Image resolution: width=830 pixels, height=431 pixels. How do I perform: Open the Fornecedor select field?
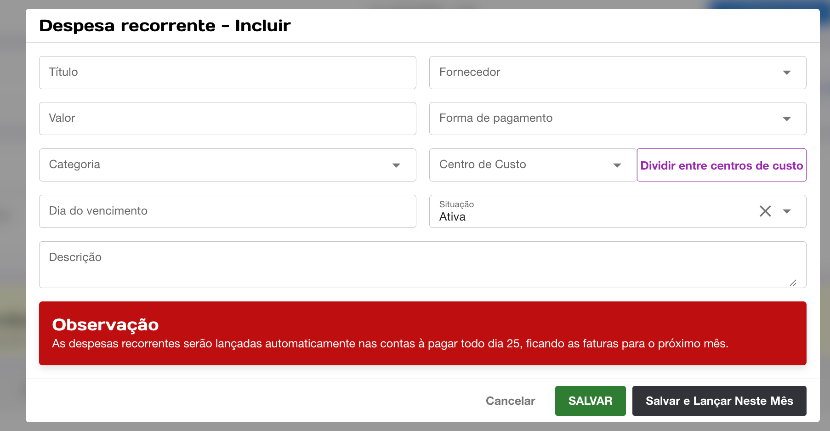click(597, 73)
